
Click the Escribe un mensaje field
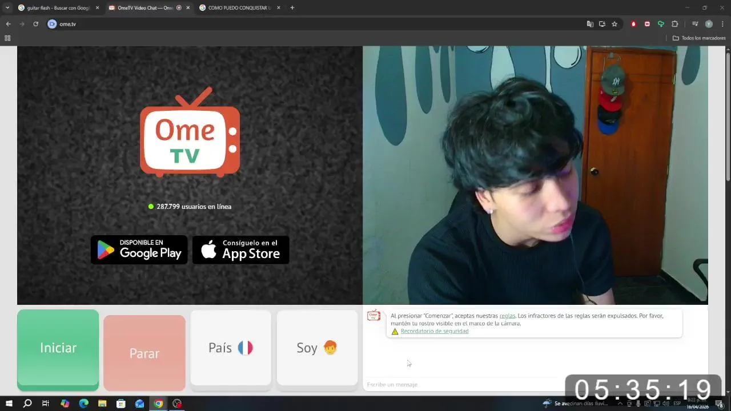point(463,384)
